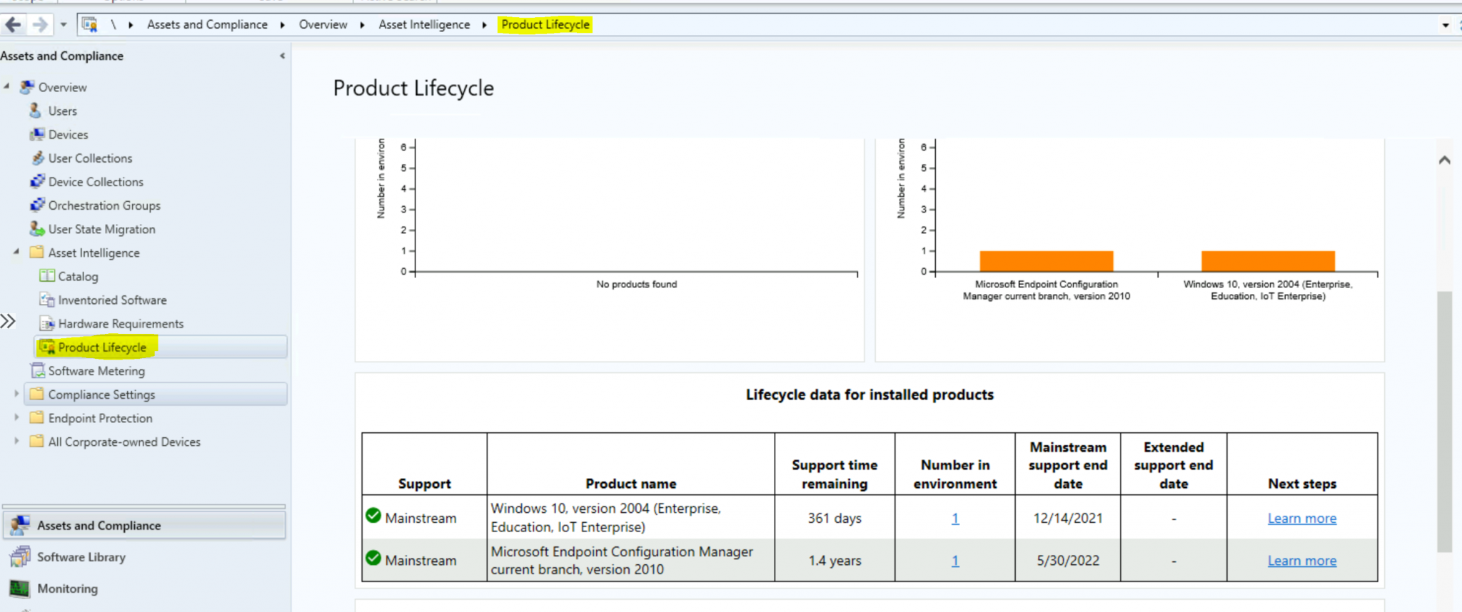Open count link for Windows 10 2004
Image resolution: width=1462 pixels, height=612 pixels.
(x=955, y=519)
